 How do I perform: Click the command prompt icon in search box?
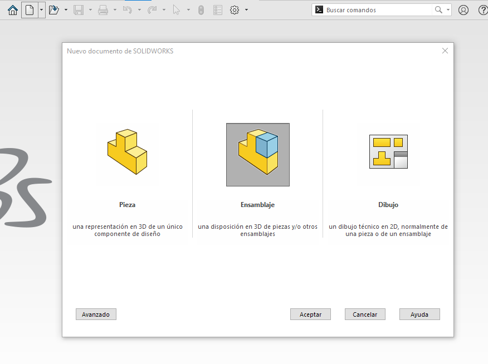pyautogui.click(x=319, y=9)
